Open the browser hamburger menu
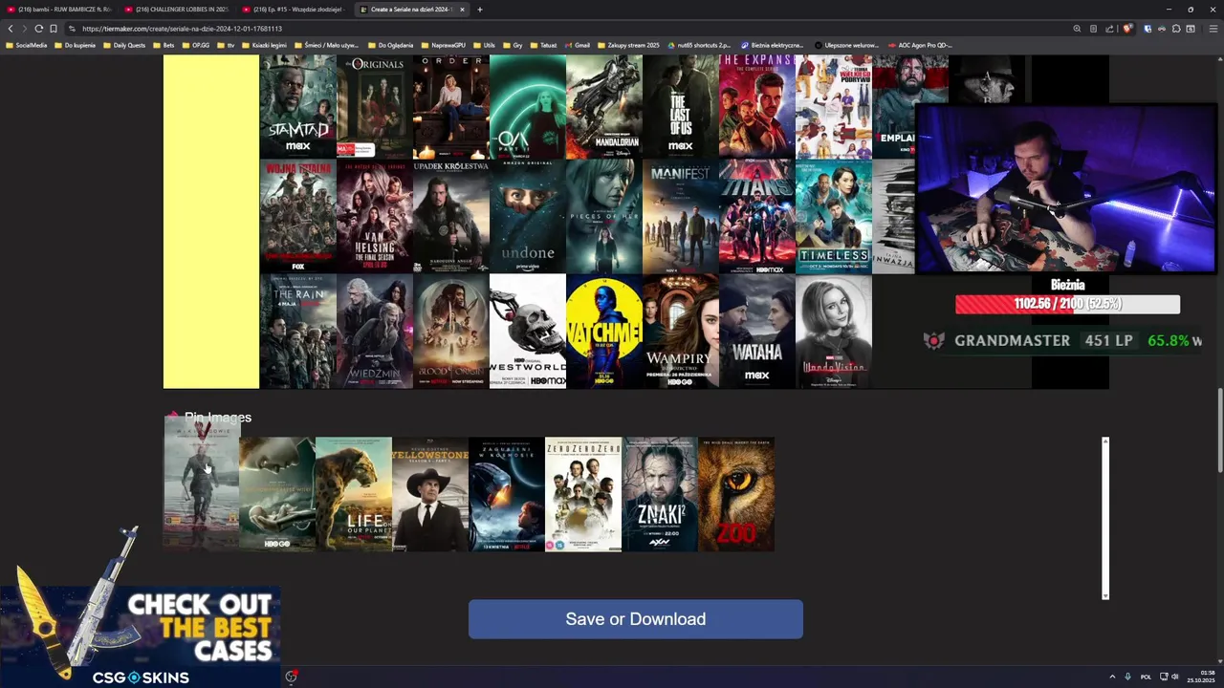Image resolution: width=1224 pixels, height=688 pixels. 1213,29
